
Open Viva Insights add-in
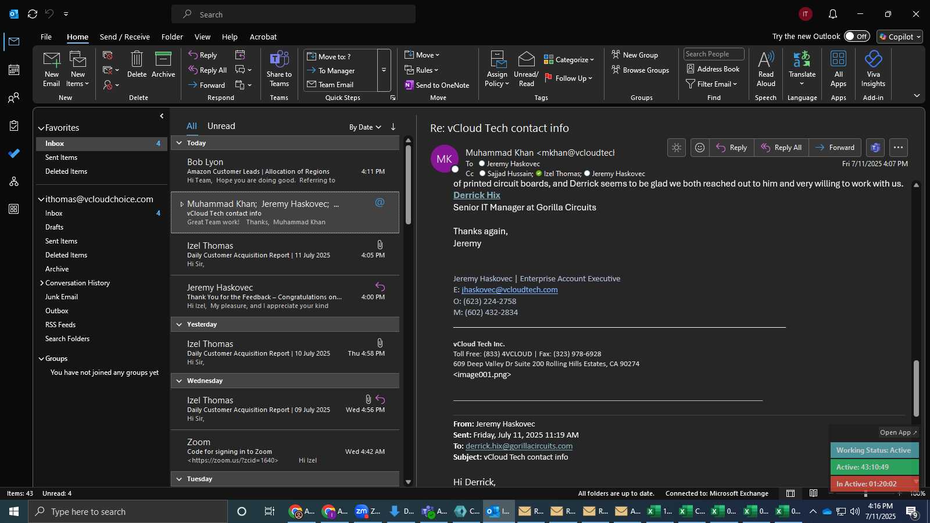pyautogui.click(x=873, y=69)
